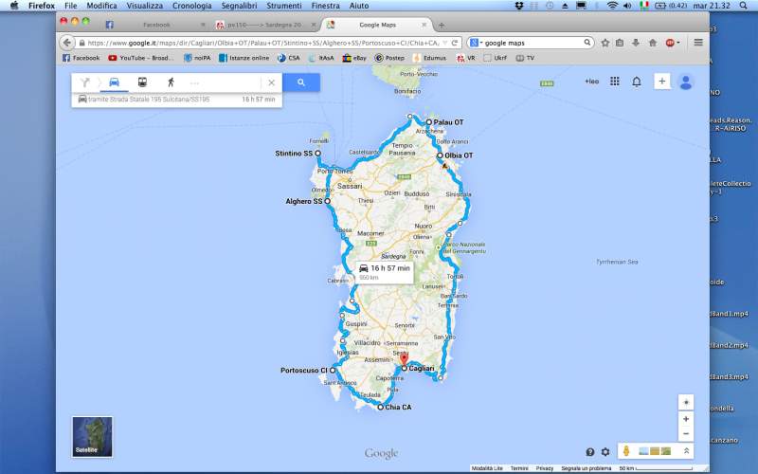Click in the google maps search field
758x474 pixels.
[x=532, y=43]
